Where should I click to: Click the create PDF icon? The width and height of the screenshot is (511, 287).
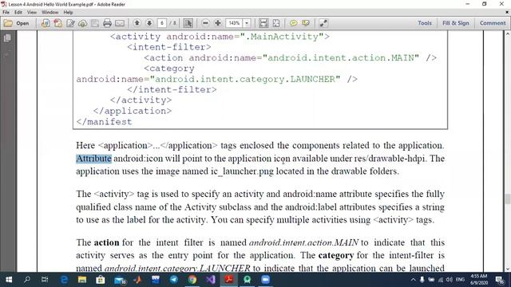pyautogui.click(x=58, y=23)
